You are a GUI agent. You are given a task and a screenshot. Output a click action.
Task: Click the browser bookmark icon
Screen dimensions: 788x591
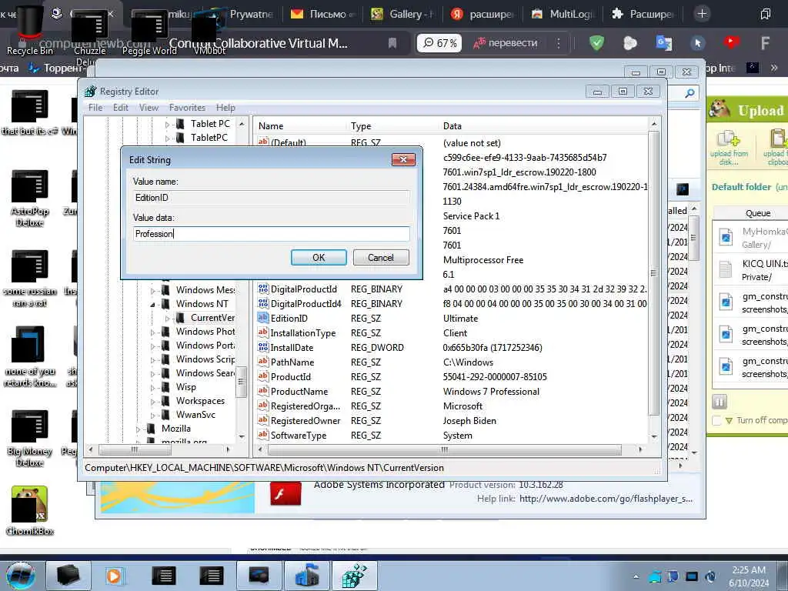392,43
